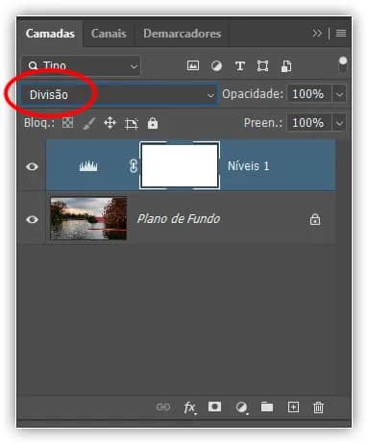Screen dimensions: 368x444
Task: Hide the Níveis 1 layer
Action: (32, 166)
